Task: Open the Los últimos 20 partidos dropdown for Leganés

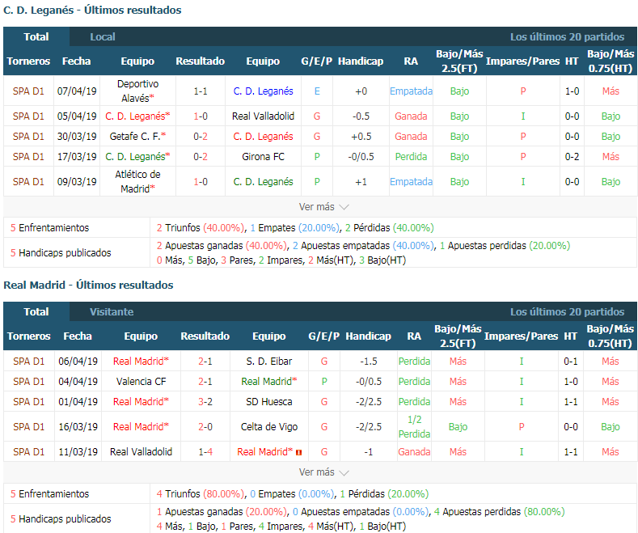Action: [567, 37]
